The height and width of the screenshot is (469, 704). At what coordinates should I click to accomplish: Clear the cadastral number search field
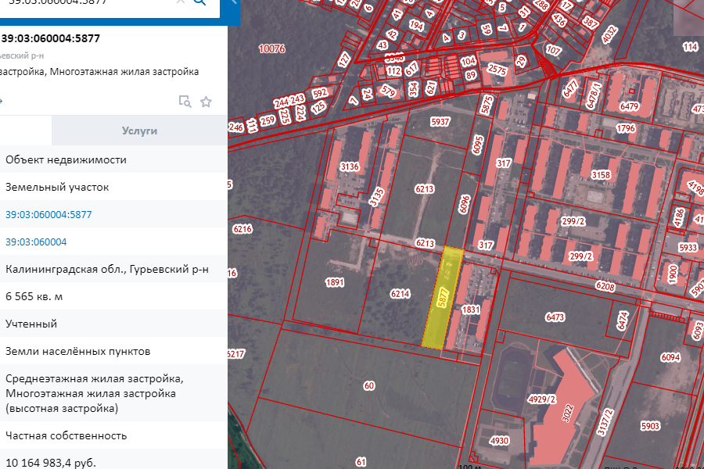point(181,2)
